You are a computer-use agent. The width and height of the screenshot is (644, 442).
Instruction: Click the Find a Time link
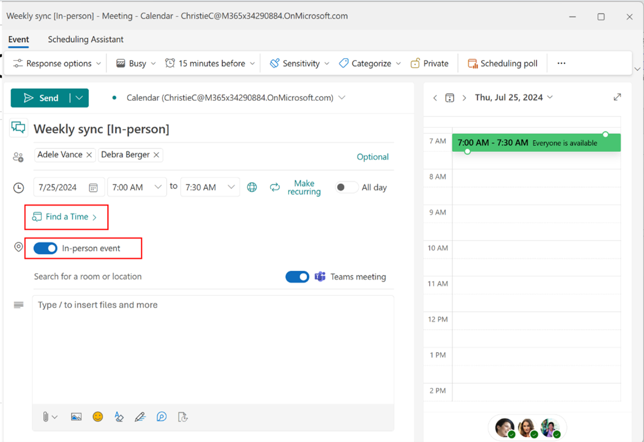[x=66, y=217]
